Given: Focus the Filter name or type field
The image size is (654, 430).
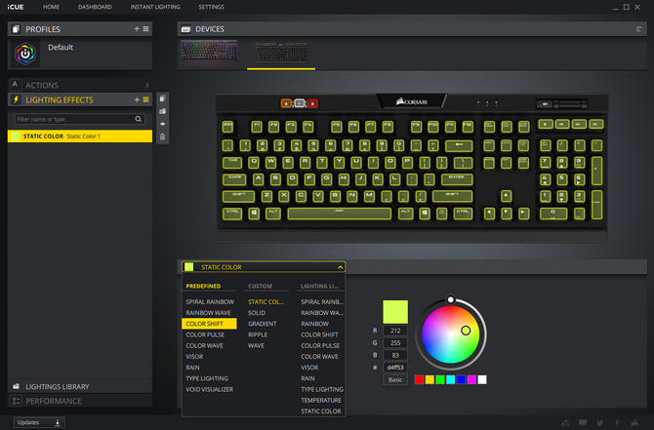Looking at the screenshot, I should pyautogui.click(x=80, y=119).
